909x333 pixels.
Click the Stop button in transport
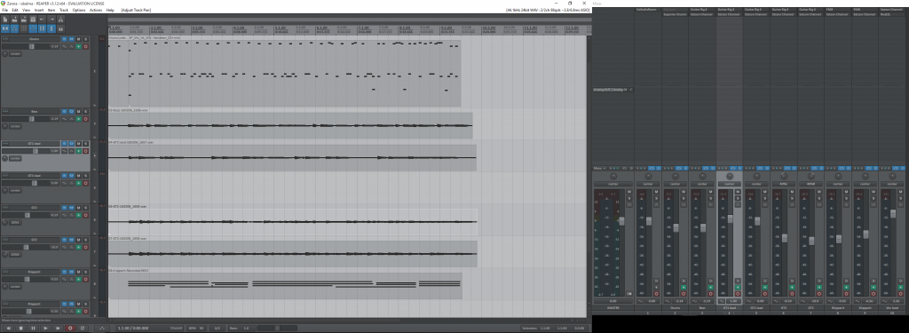pyautogui.click(x=21, y=329)
